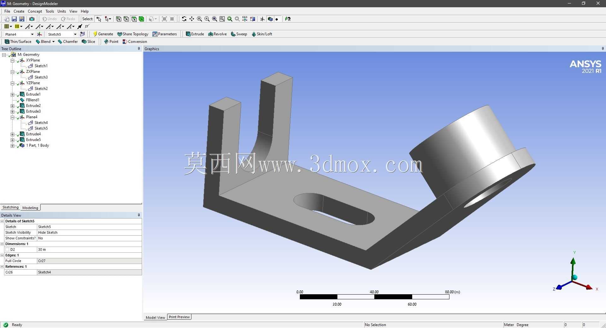Set the isometric ISO view
606x328 pixels.
[245, 19]
